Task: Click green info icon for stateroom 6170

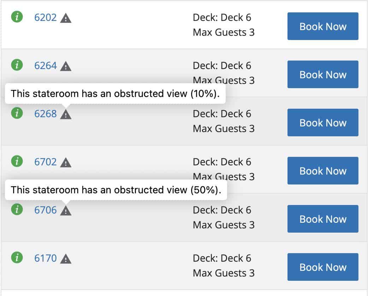Action: click(17, 257)
